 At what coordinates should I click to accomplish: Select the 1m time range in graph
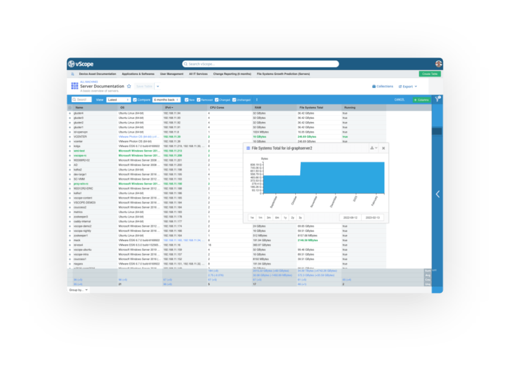pyautogui.click(x=260, y=218)
